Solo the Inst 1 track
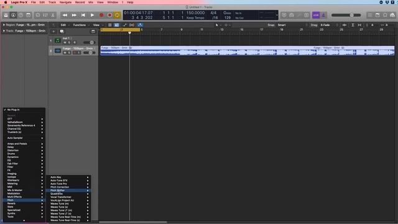Viewport: 398px width, 224px height. pos(69,42)
